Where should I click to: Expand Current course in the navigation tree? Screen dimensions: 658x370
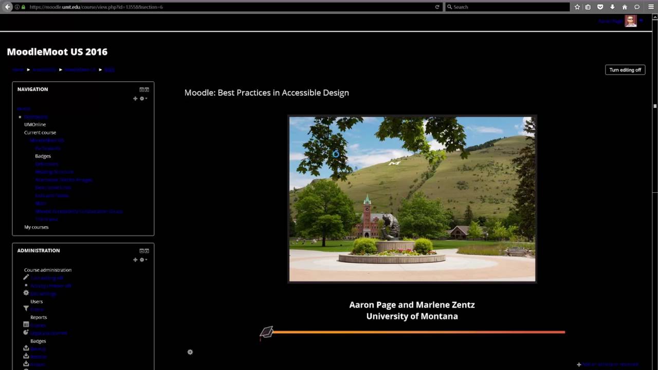40,133
